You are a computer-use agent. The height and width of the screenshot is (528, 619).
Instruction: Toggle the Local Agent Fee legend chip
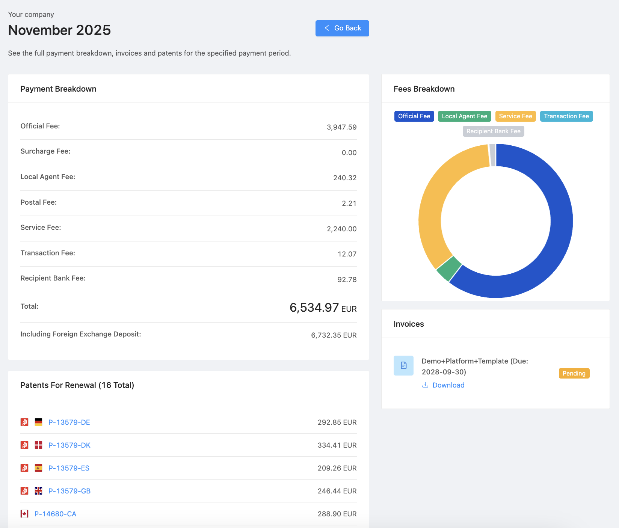[464, 116]
